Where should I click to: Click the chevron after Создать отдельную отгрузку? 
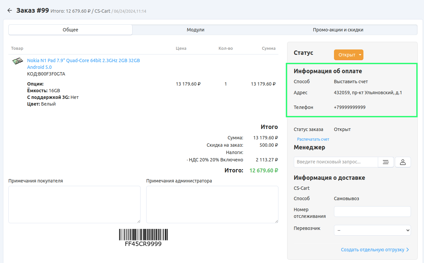coord(408,250)
